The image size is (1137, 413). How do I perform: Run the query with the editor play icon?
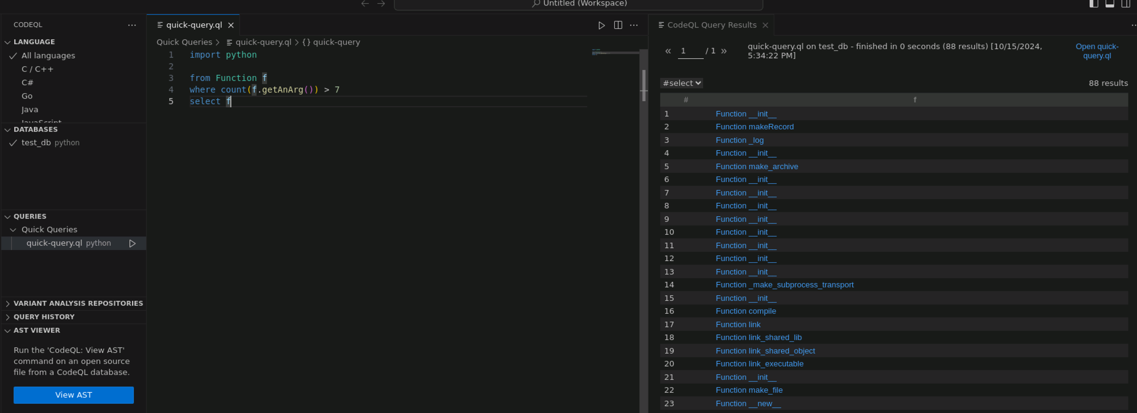click(601, 25)
